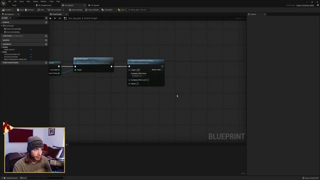The width and height of the screenshot is (320, 180).
Task: Navigate back in graph history
Action: tap(55, 18)
